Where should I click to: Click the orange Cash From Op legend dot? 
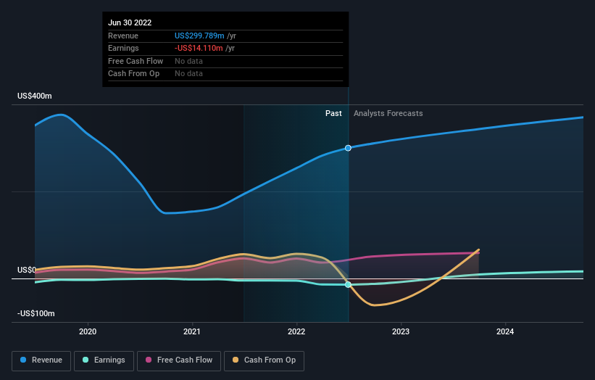coord(236,360)
